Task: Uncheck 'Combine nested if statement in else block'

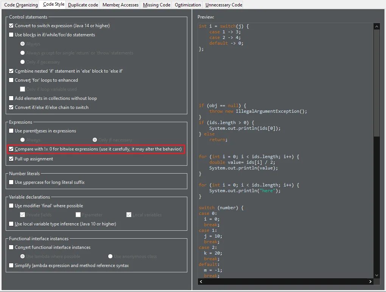Action: 11,71
